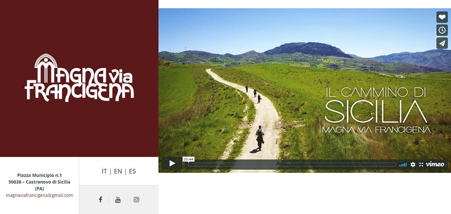Image resolution: width=451 pixels, height=214 pixels.
Task: Open the player settings gear
Action: pyautogui.click(x=413, y=165)
